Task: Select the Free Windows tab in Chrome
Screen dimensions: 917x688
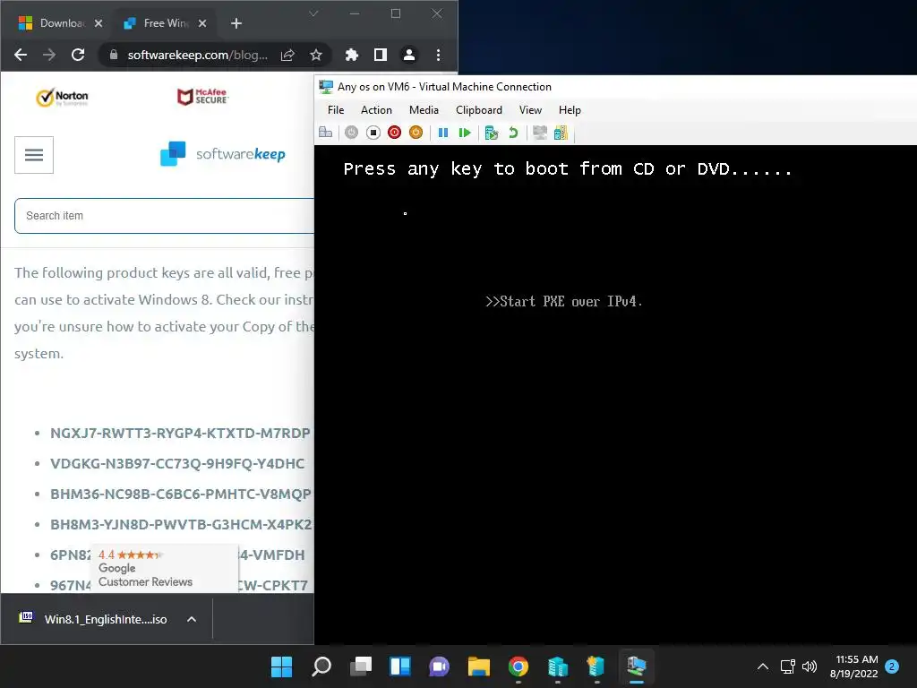Action: point(165,23)
